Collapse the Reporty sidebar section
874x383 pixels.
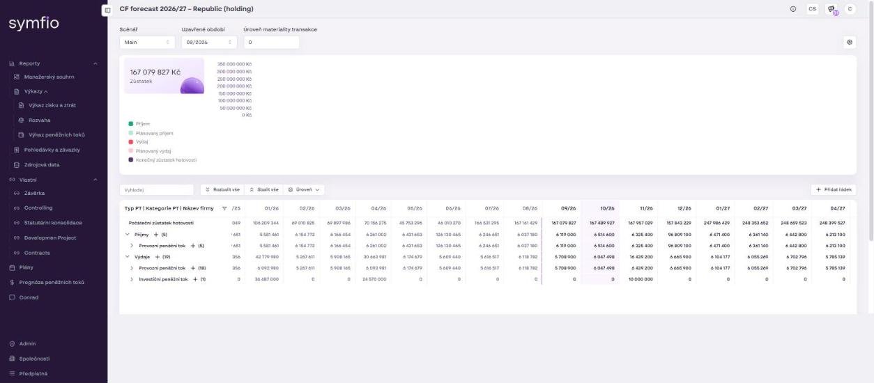pos(95,63)
